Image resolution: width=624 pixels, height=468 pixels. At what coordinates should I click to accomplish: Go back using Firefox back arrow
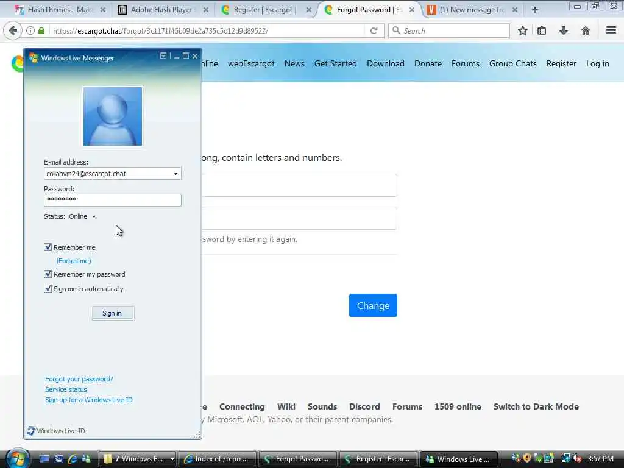point(13,30)
